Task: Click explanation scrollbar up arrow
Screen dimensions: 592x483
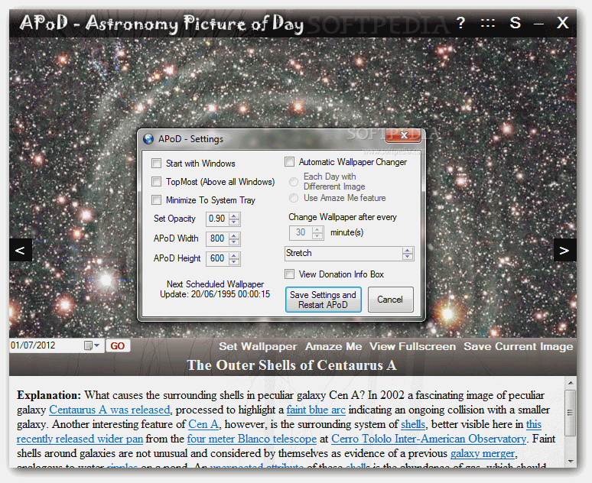Action: click(571, 383)
